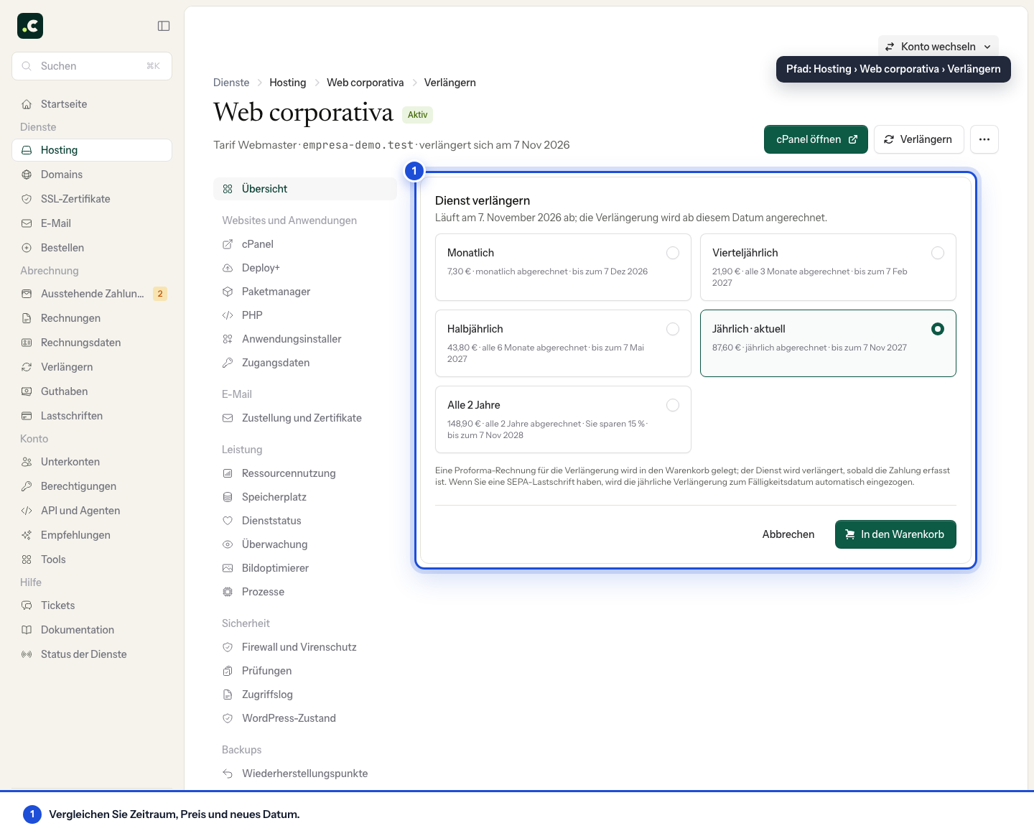
Task: Open Startseite in the sidebar
Action: [x=92, y=104]
